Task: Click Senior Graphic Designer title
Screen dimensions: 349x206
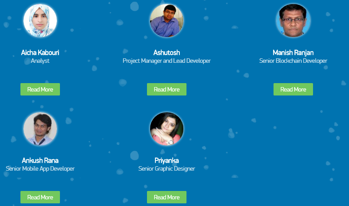Action: pos(167,169)
